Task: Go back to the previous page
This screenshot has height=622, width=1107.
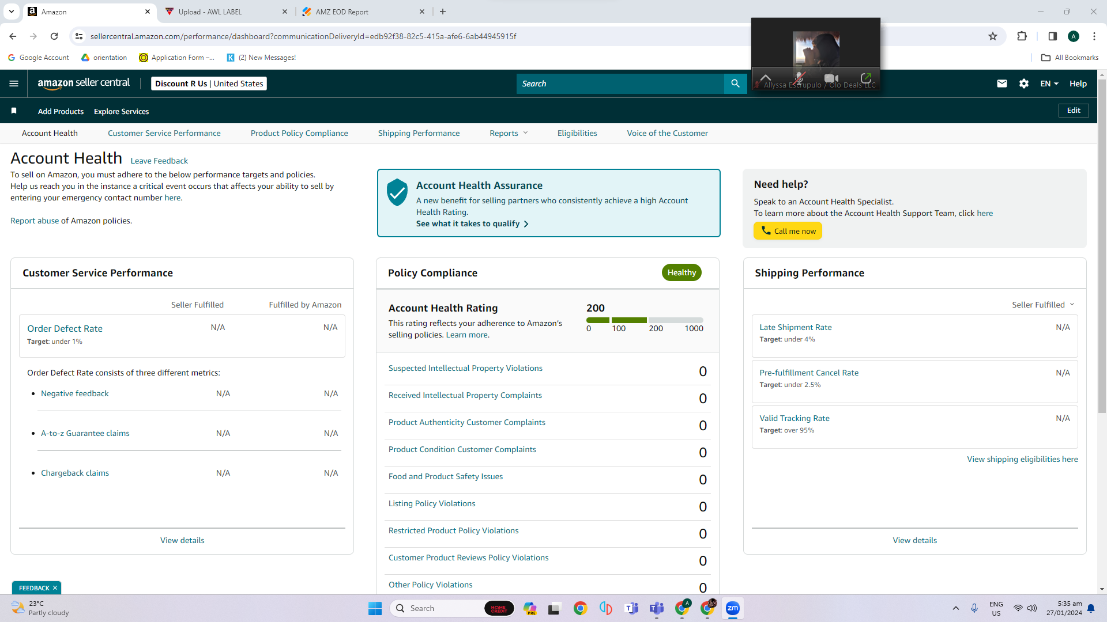Action: (x=13, y=36)
